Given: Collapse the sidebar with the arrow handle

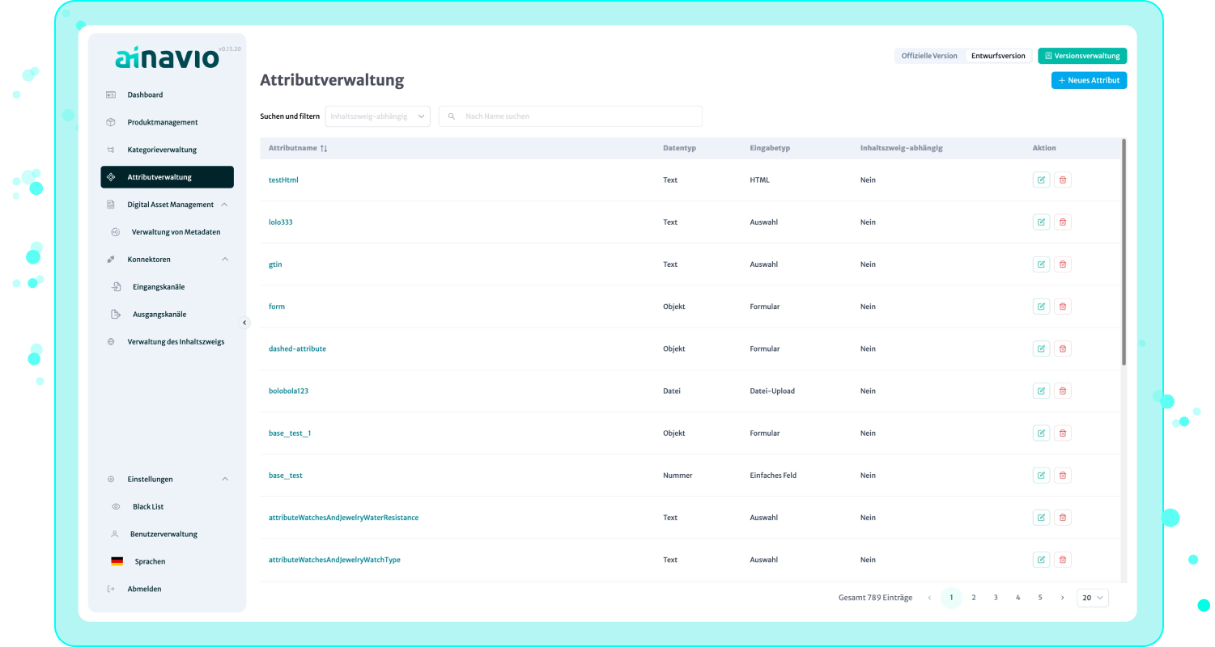Looking at the screenshot, I should 244,323.
